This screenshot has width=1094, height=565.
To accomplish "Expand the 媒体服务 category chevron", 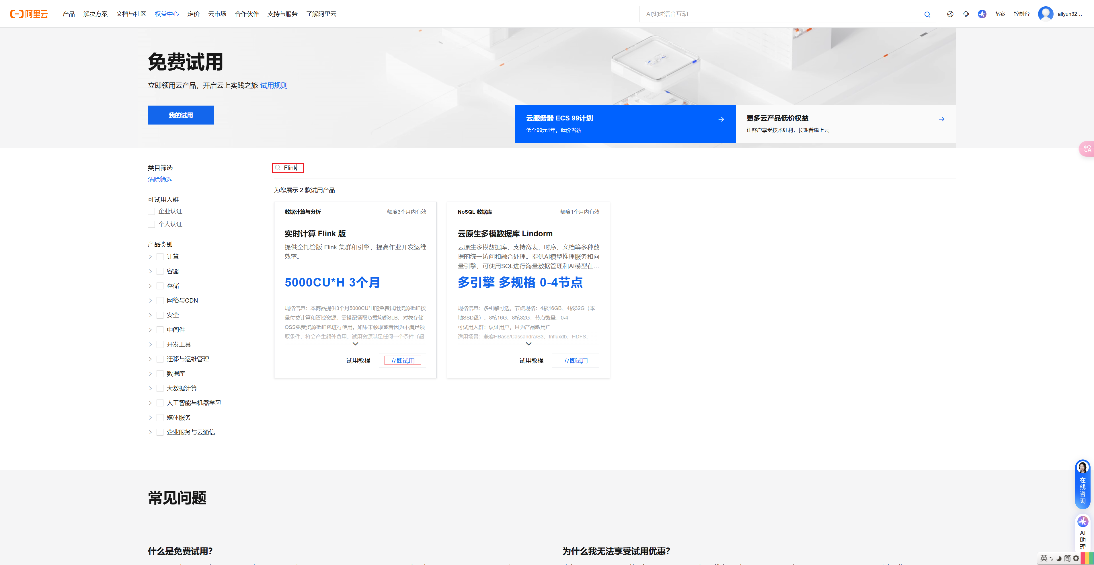I will point(150,418).
